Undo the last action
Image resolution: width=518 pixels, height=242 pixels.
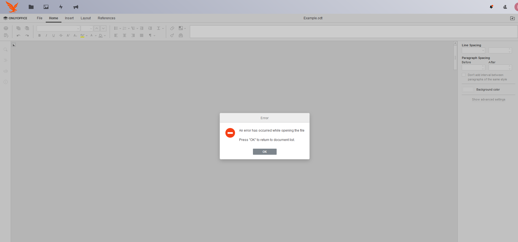[18, 35]
